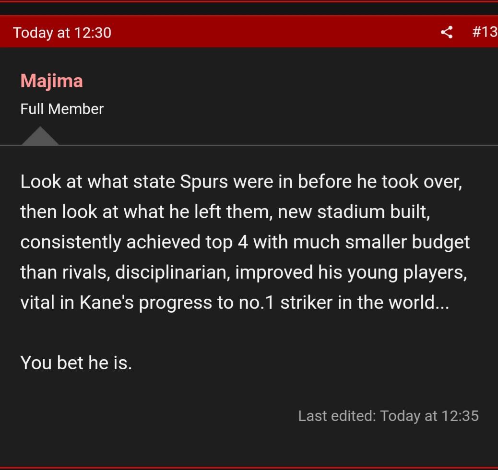Click the share icon in post header
498x470 pixels.
coord(446,32)
